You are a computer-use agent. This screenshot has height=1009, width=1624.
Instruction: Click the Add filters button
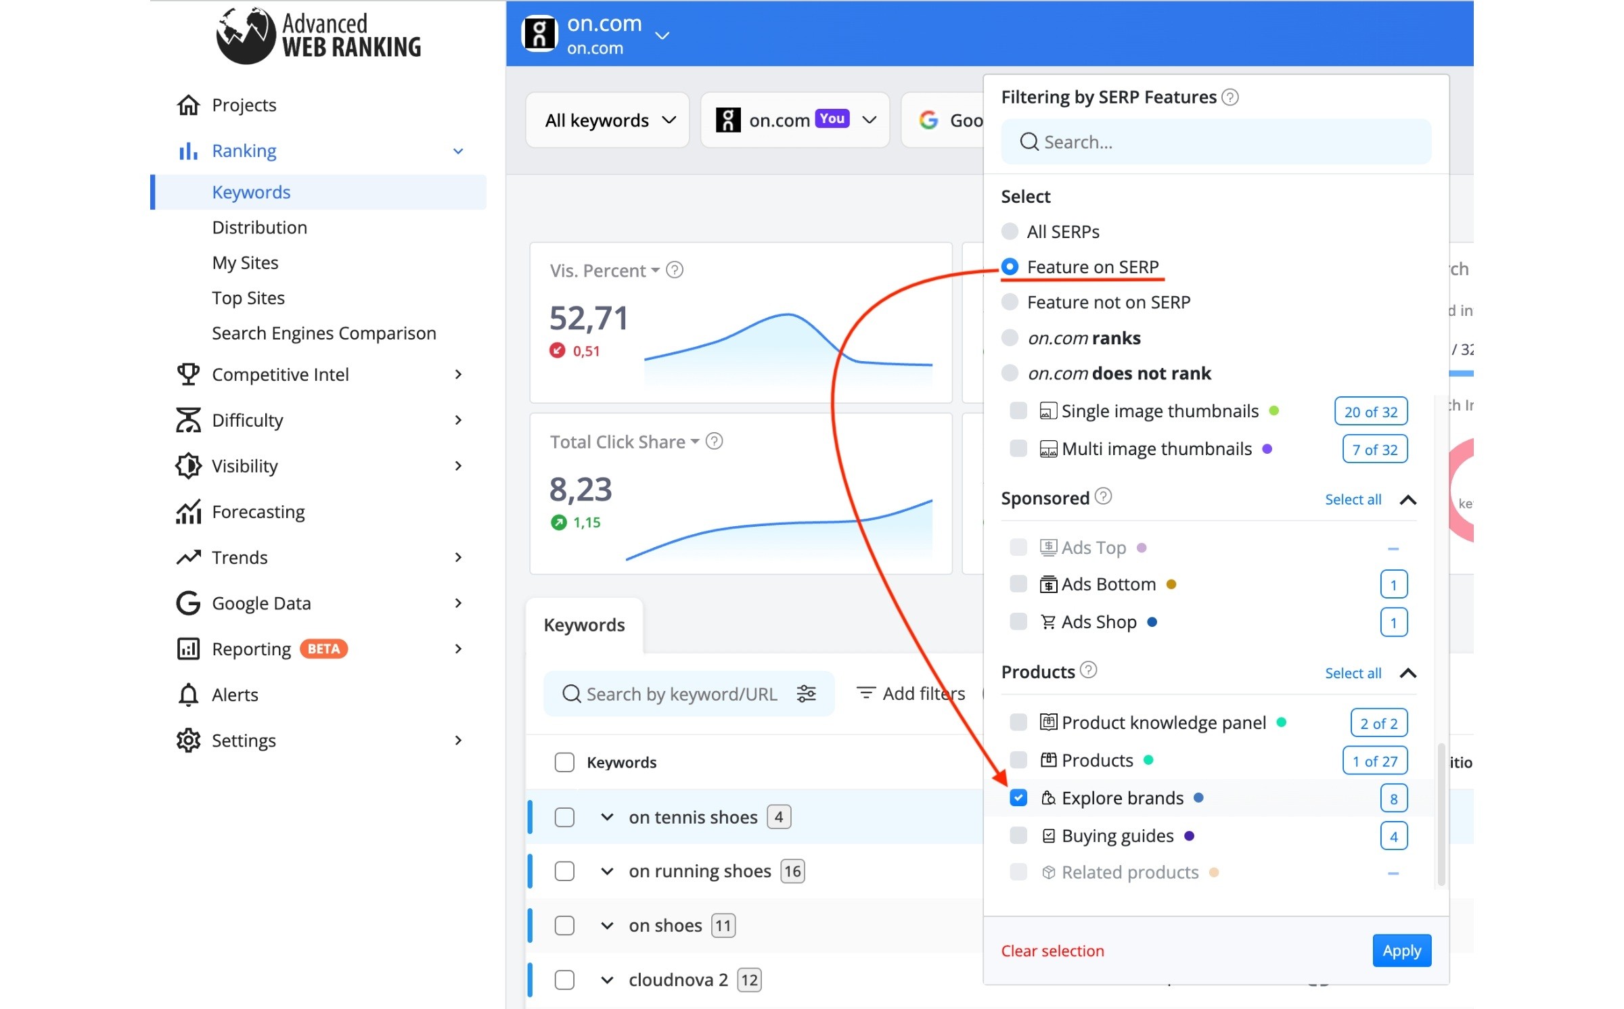coord(911,694)
